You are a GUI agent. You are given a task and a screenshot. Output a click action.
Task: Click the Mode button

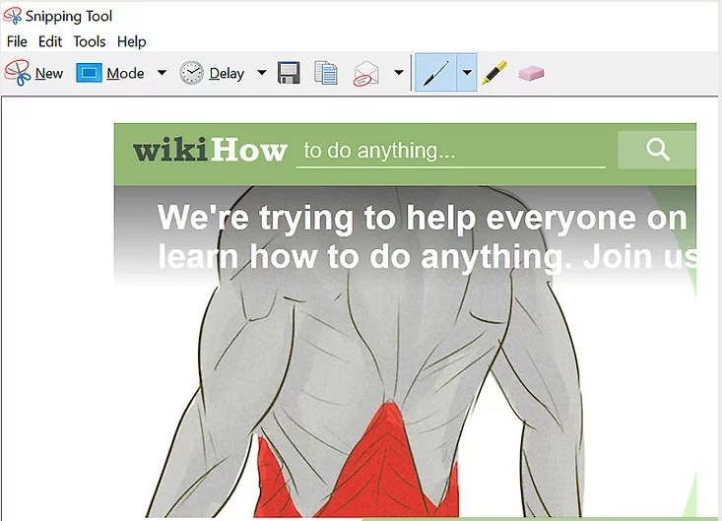tap(110, 73)
